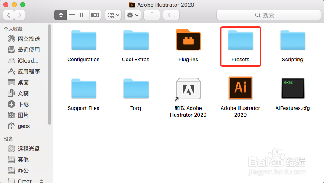Eject the Creat... volume
This screenshot has height=183, width=324.
[42, 181]
